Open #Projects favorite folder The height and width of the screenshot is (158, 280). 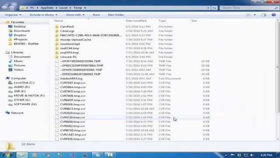pyautogui.click(x=21, y=39)
